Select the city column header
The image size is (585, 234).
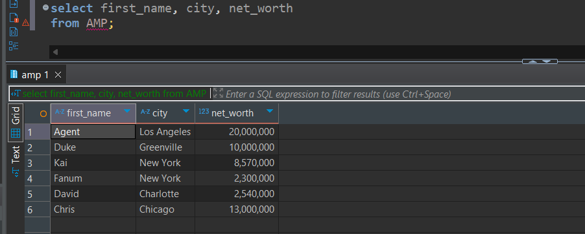165,114
